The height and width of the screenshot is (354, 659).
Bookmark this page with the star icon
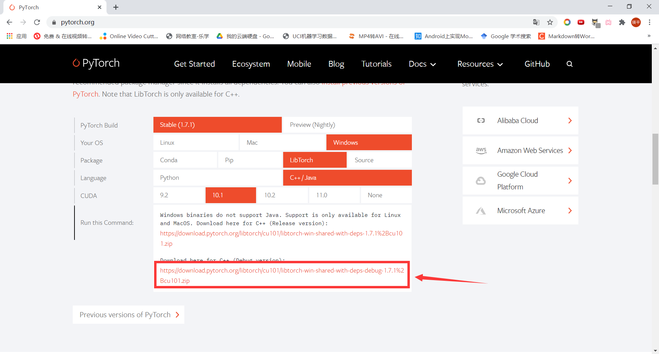[550, 22]
